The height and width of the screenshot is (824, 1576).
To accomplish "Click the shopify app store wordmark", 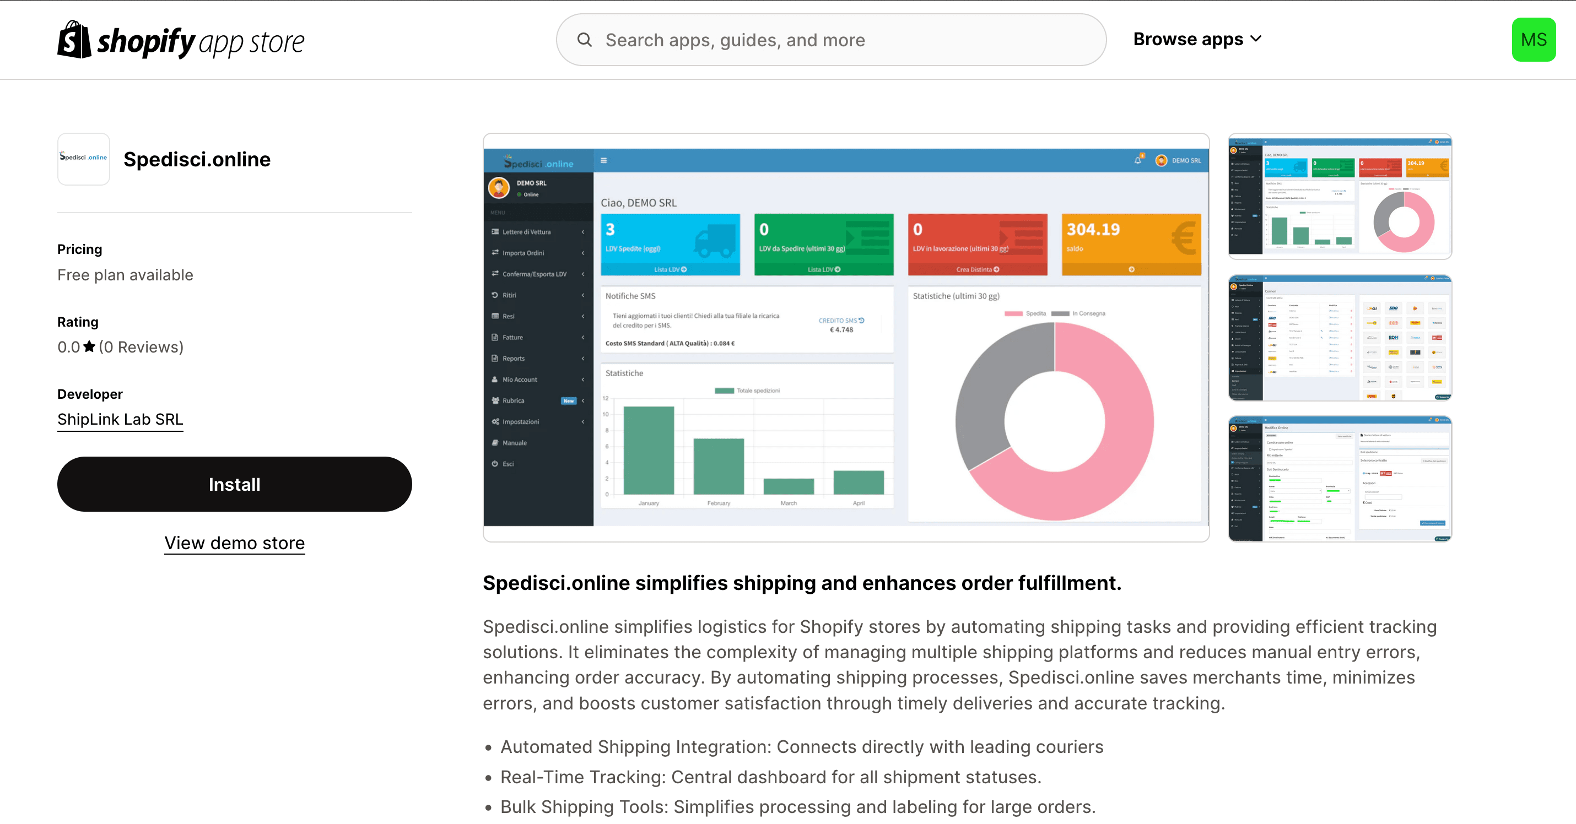I will point(201,42).
